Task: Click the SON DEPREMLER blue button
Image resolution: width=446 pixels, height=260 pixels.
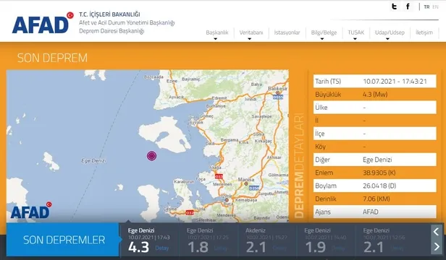Action: (x=62, y=240)
